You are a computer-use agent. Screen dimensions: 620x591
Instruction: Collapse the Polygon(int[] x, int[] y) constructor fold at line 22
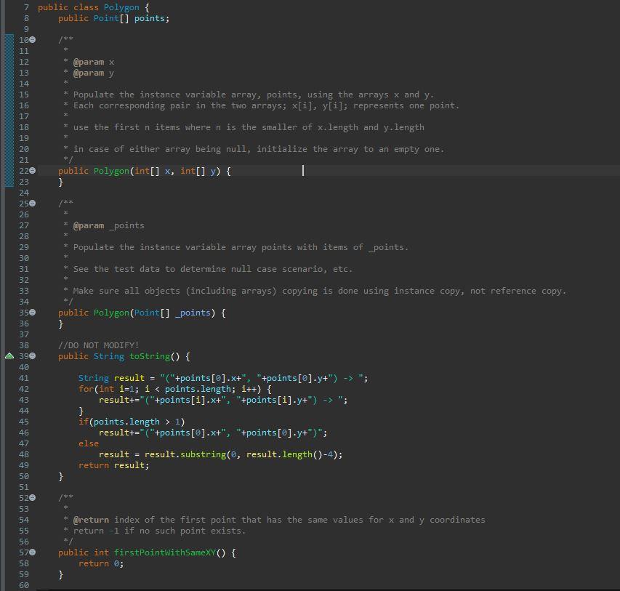(33, 171)
